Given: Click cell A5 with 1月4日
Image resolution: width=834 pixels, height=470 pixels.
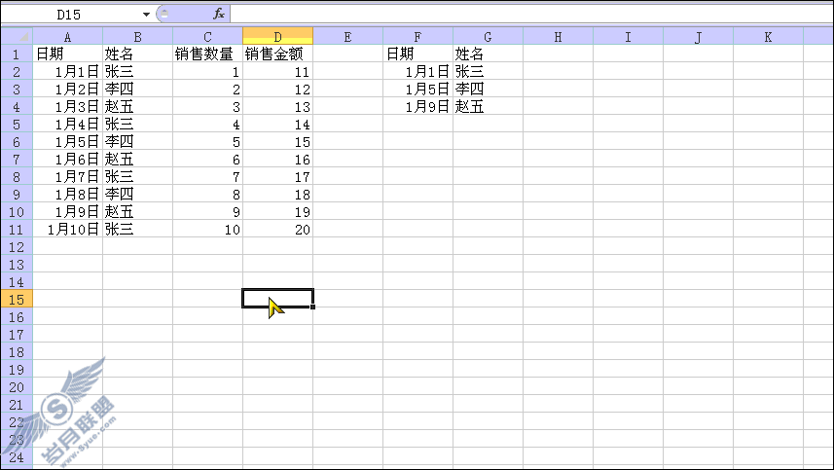Looking at the screenshot, I should pos(67,124).
